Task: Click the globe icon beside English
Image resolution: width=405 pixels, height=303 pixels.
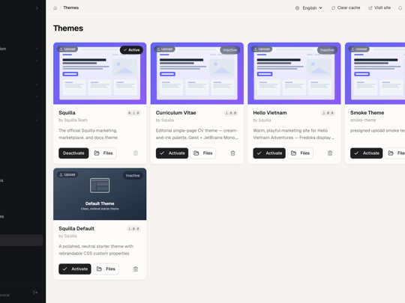Action: click(x=297, y=8)
